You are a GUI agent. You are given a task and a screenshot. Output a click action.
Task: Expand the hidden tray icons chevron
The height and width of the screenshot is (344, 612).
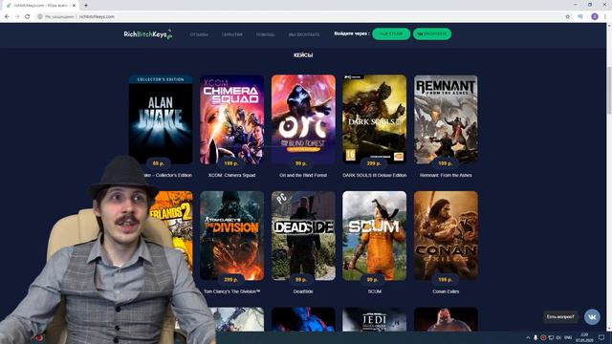coord(528,337)
